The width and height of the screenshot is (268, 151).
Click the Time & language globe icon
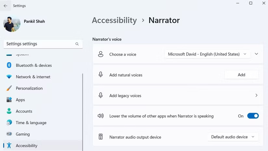pyautogui.click(x=9, y=123)
